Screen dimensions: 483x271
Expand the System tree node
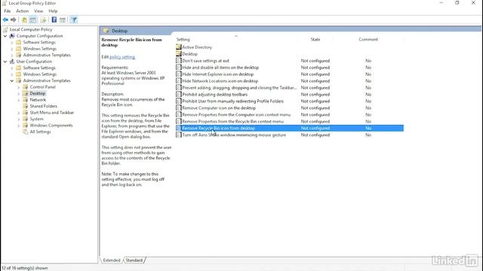pyautogui.click(x=19, y=119)
